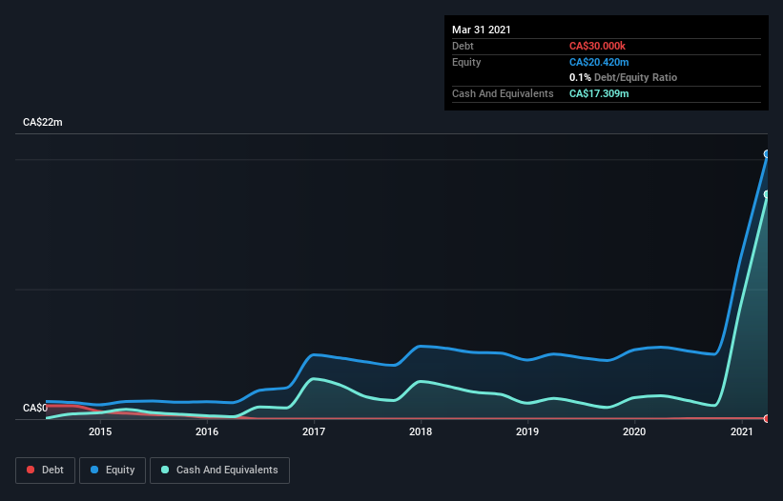Screen dimensions: 783x501
Task: Click the red Debt data point marker
Action: tap(767, 418)
